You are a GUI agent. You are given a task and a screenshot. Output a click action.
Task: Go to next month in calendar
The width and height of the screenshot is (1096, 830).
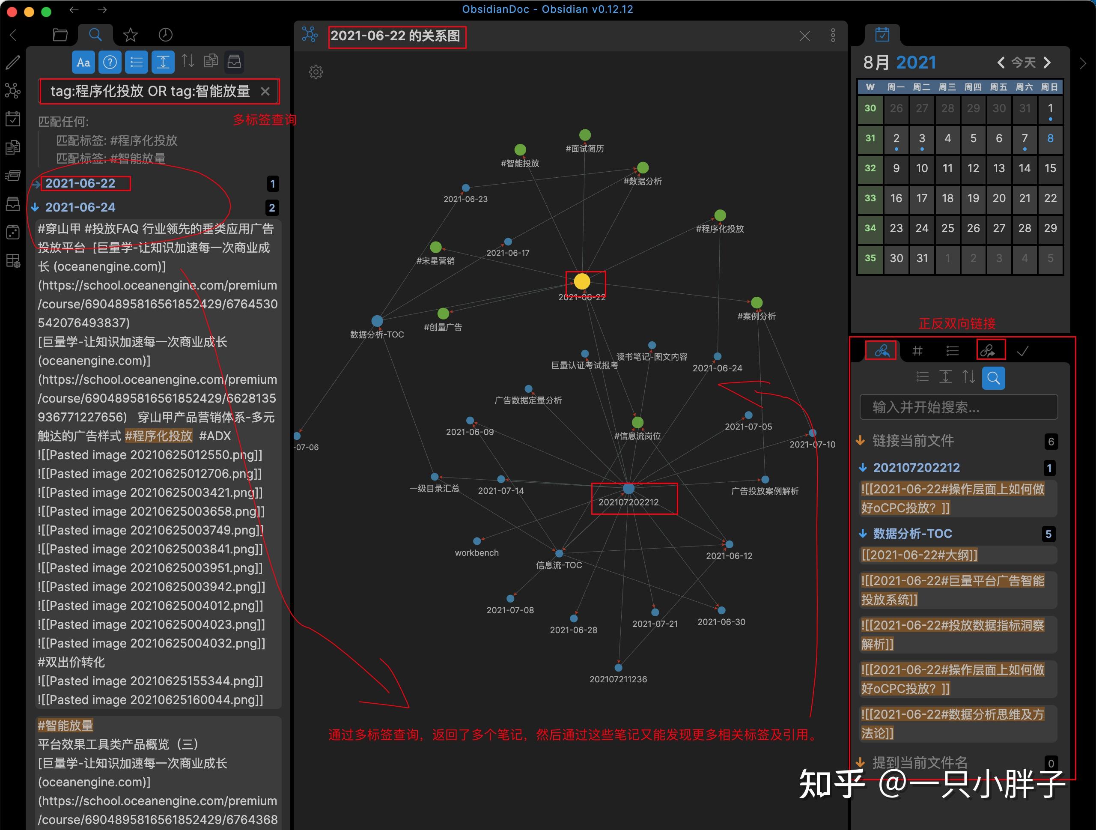click(x=1047, y=63)
